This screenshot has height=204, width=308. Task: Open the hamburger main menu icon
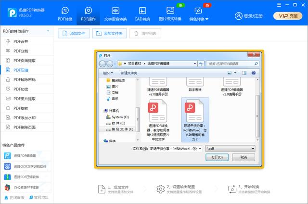[x=279, y=5]
